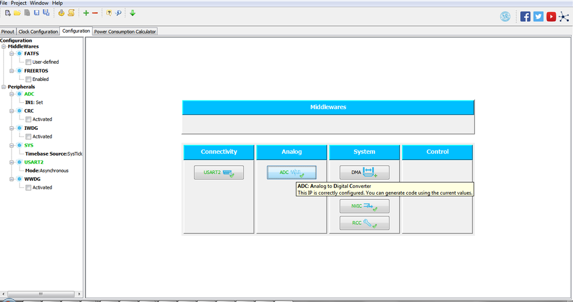
Task: Click the cube icon beside WWDG
Action: tap(20, 180)
